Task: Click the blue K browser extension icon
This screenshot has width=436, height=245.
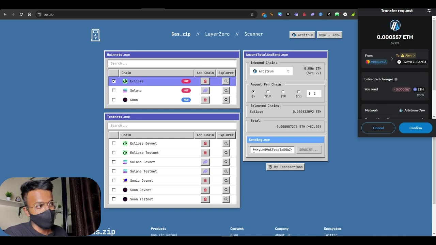Action: point(280,14)
